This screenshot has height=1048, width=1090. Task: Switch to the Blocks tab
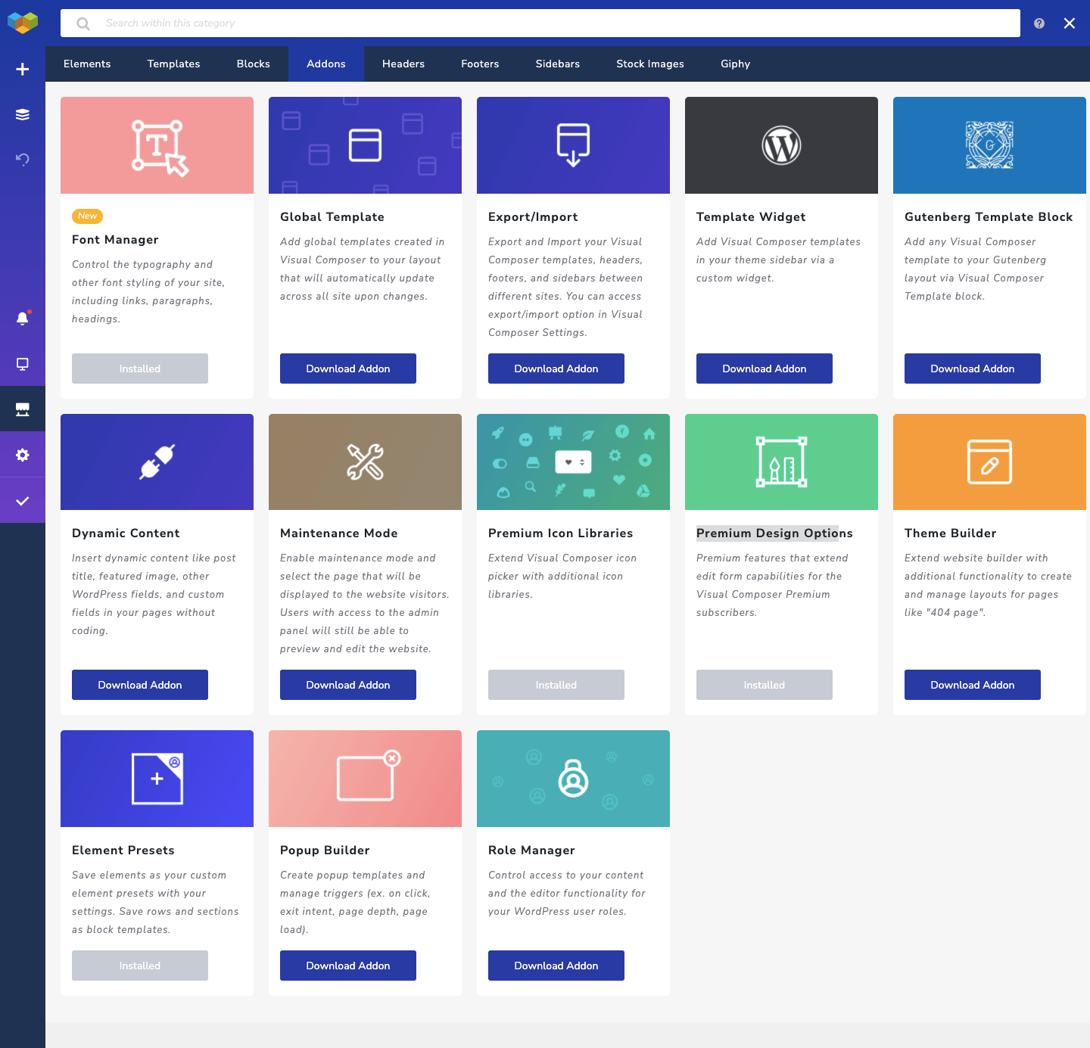pos(253,64)
